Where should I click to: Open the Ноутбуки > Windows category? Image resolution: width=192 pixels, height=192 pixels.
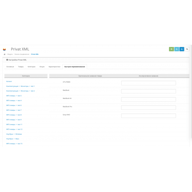coord(14,134)
